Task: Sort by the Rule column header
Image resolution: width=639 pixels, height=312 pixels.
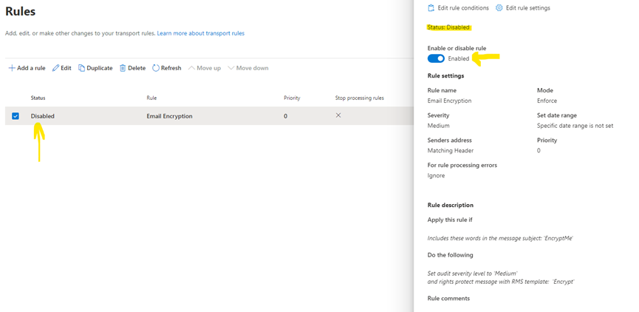Action: tap(151, 98)
